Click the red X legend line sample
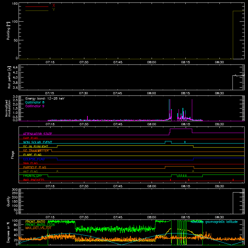Viewport: 248px width, 248px height. (37, 7)
